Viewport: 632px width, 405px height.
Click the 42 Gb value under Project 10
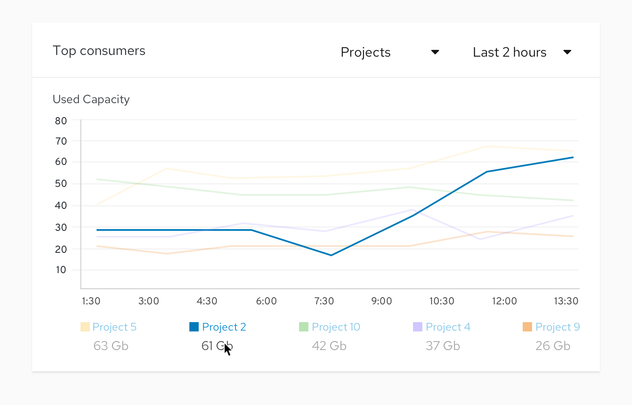point(329,346)
